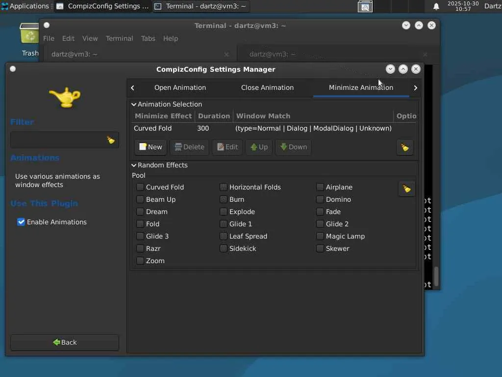Enable the Glide 1 checkbox

click(224, 224)
